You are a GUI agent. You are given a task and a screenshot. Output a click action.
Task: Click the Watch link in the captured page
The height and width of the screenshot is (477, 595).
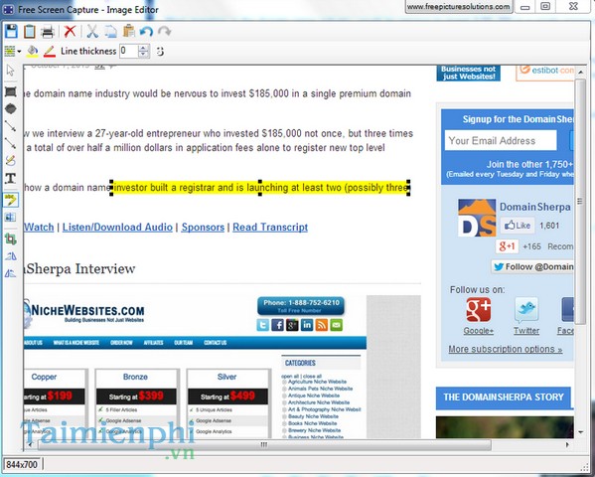tap(39, 228)
